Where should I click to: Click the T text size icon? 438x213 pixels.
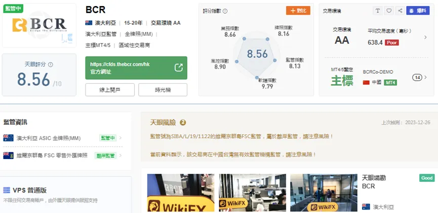click(378, 11)
